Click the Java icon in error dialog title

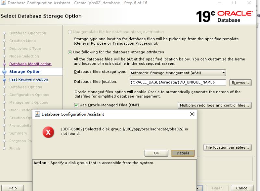(x=37, y=114)
